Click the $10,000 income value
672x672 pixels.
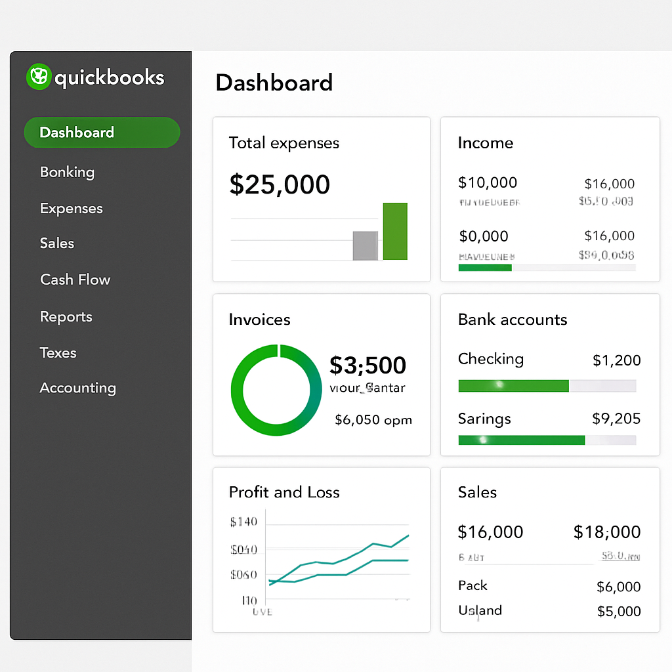pos(488,182)
